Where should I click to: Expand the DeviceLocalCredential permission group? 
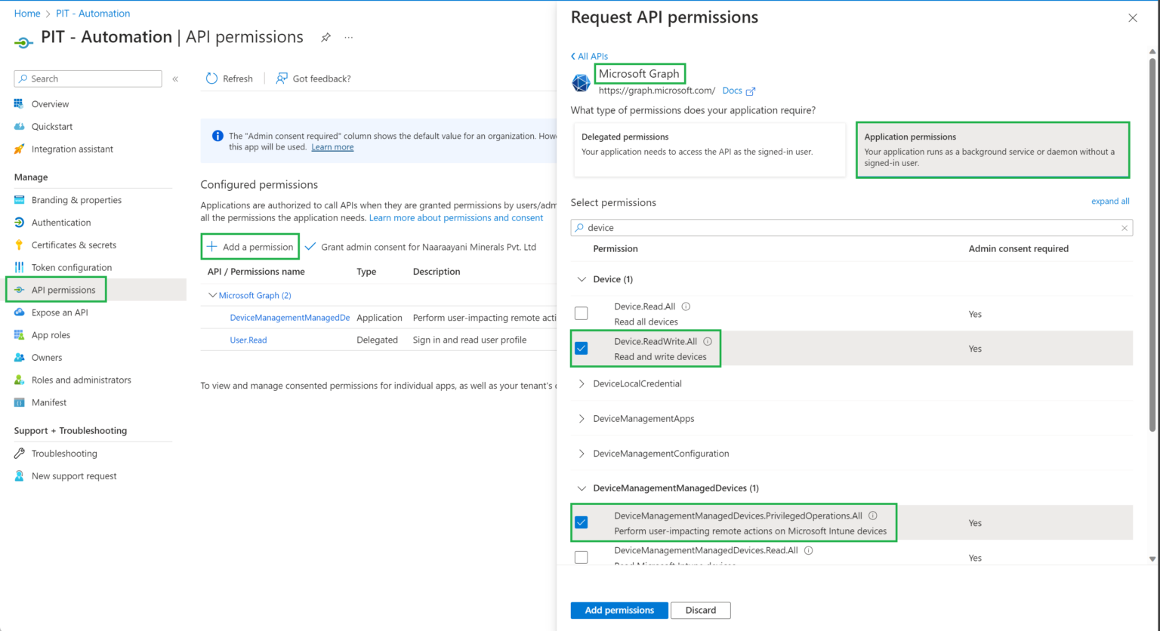coord(581,383)
